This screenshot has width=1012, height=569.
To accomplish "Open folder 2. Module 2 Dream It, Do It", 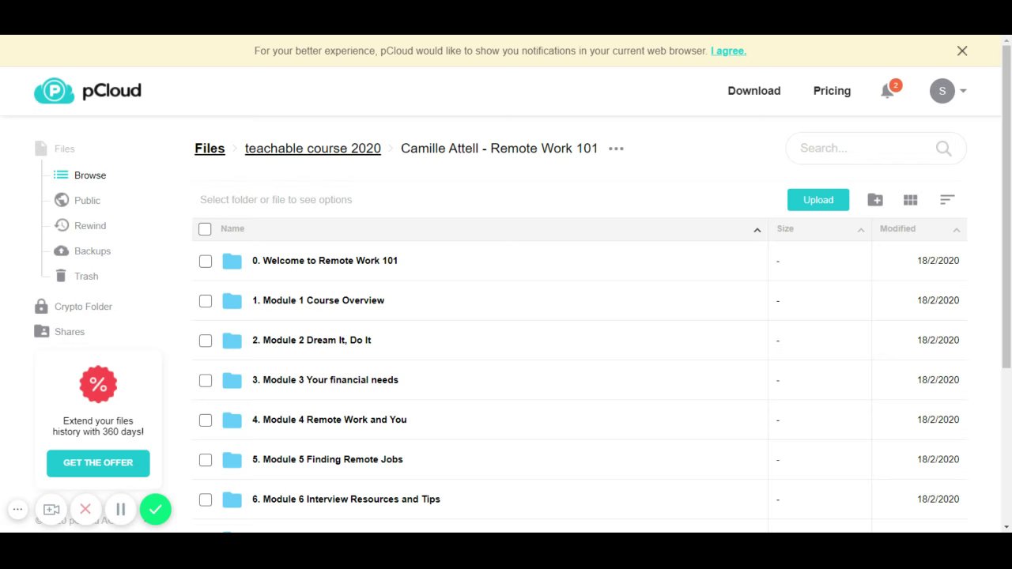I will tap(312, 340).
